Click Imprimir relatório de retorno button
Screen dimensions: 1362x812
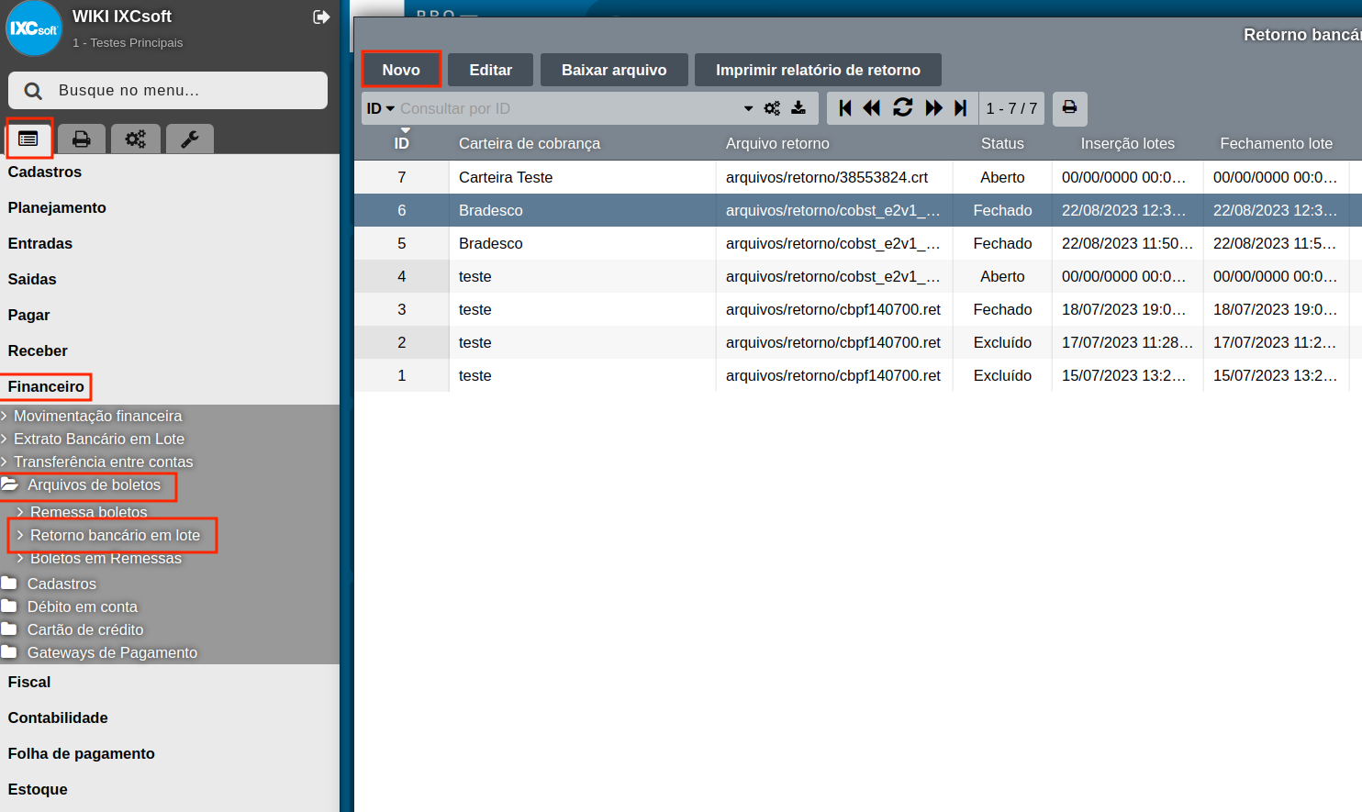coord(818,70)
